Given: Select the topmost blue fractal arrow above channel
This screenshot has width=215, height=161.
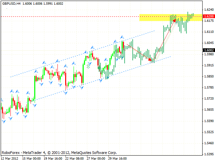Looking at the screenshot, I should click(122, 37).
